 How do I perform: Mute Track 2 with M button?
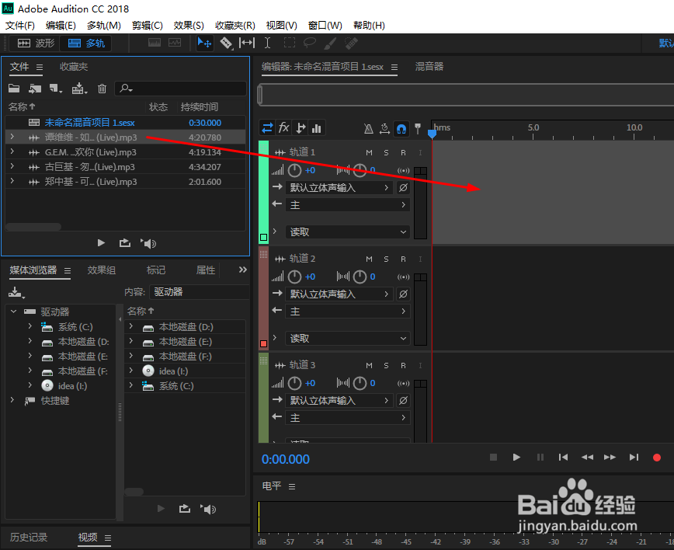pyautogui.click(x=369, y=259)
